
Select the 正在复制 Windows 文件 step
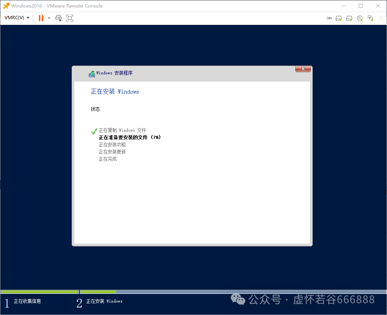coord(123,130)
